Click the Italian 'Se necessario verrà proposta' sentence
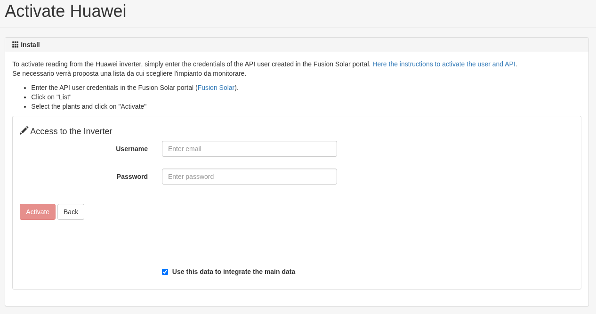This screenshot has width=596, height=314. [x=129, y=73]
